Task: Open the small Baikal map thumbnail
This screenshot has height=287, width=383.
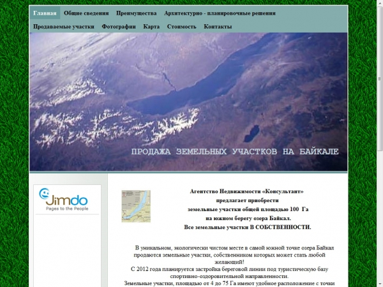Action: pos(136,206)
